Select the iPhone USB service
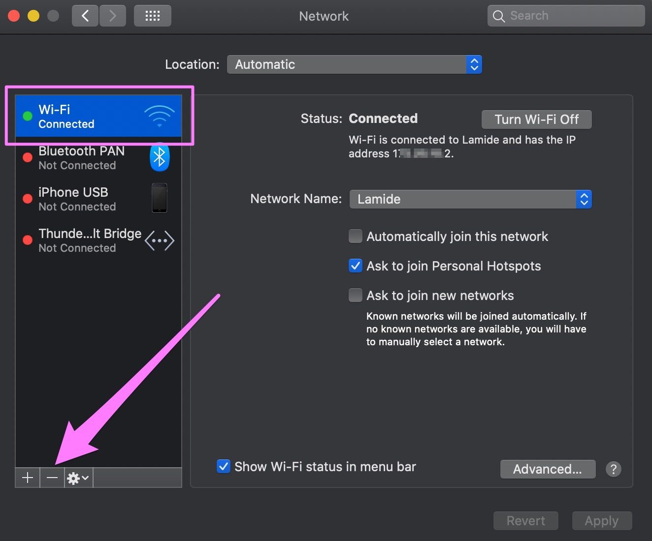652x541 pixels. coord(98,199)
